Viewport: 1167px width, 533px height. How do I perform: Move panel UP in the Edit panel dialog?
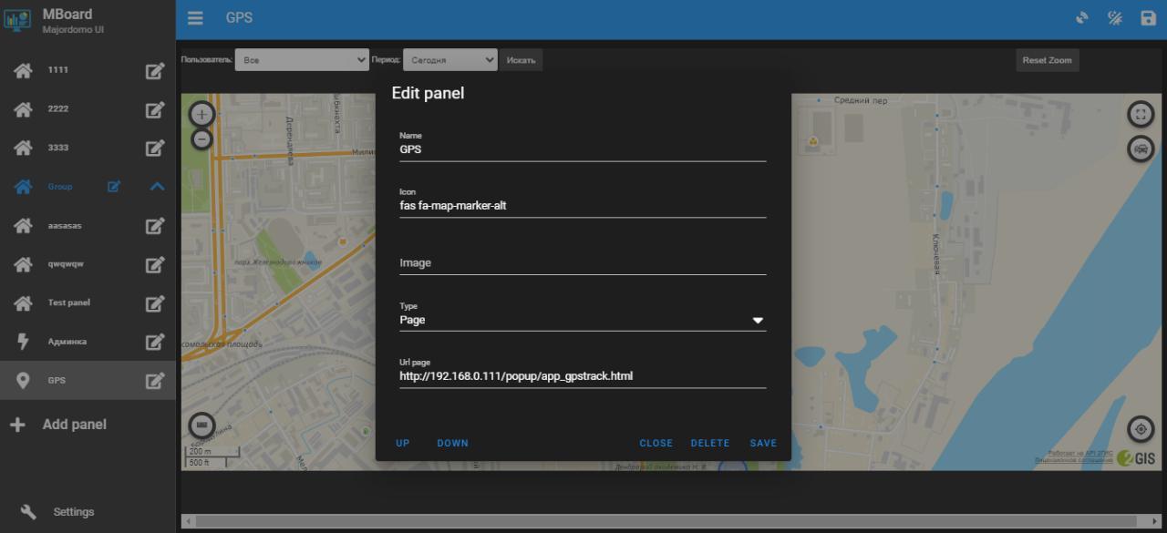point(403,443)
